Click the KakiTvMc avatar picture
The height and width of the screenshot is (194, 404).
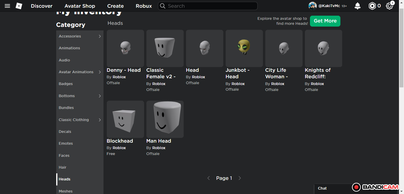312,6
